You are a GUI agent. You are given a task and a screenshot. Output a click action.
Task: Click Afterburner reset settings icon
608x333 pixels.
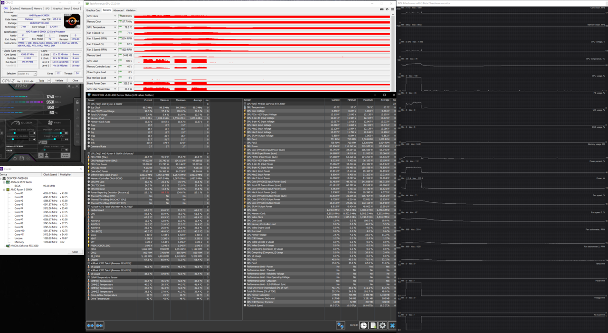tap(15, 158)
